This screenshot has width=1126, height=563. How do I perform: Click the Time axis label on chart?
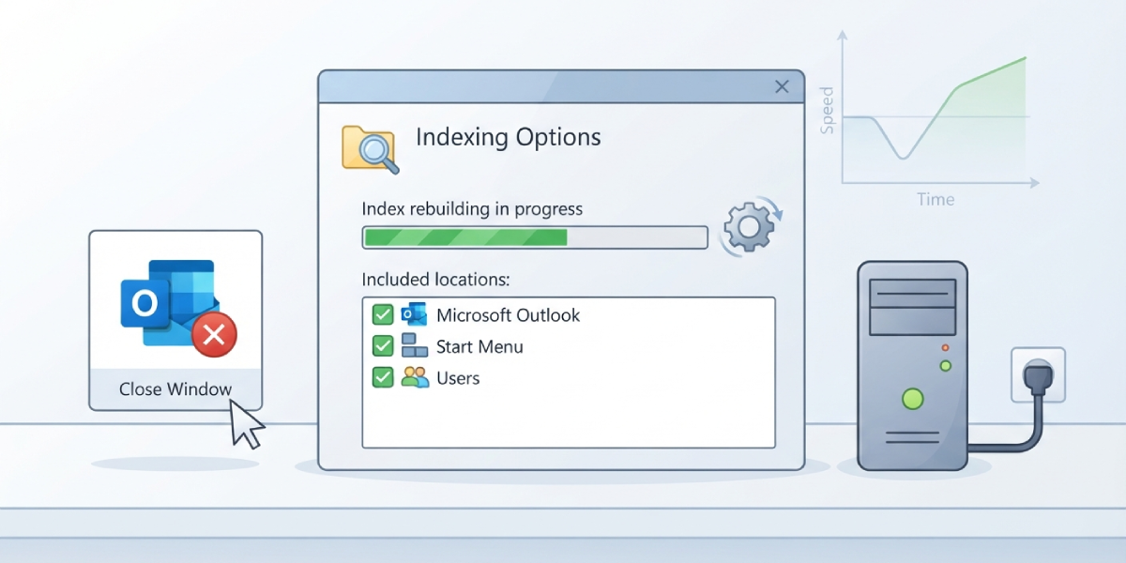[936, 199]
